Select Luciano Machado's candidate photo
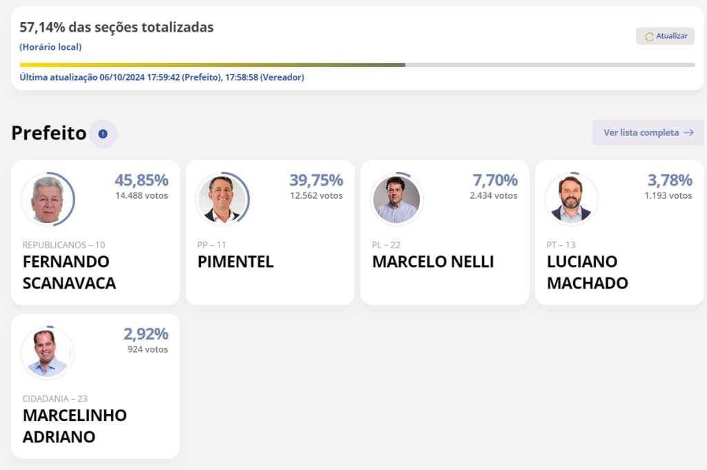707x470 pixels. pos(572,199)
